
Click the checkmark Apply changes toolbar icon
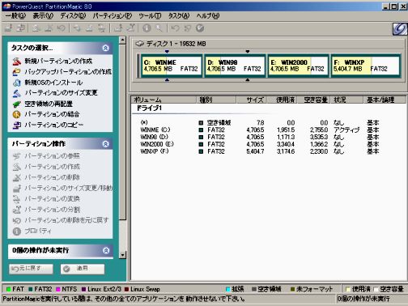coord(200,28)
